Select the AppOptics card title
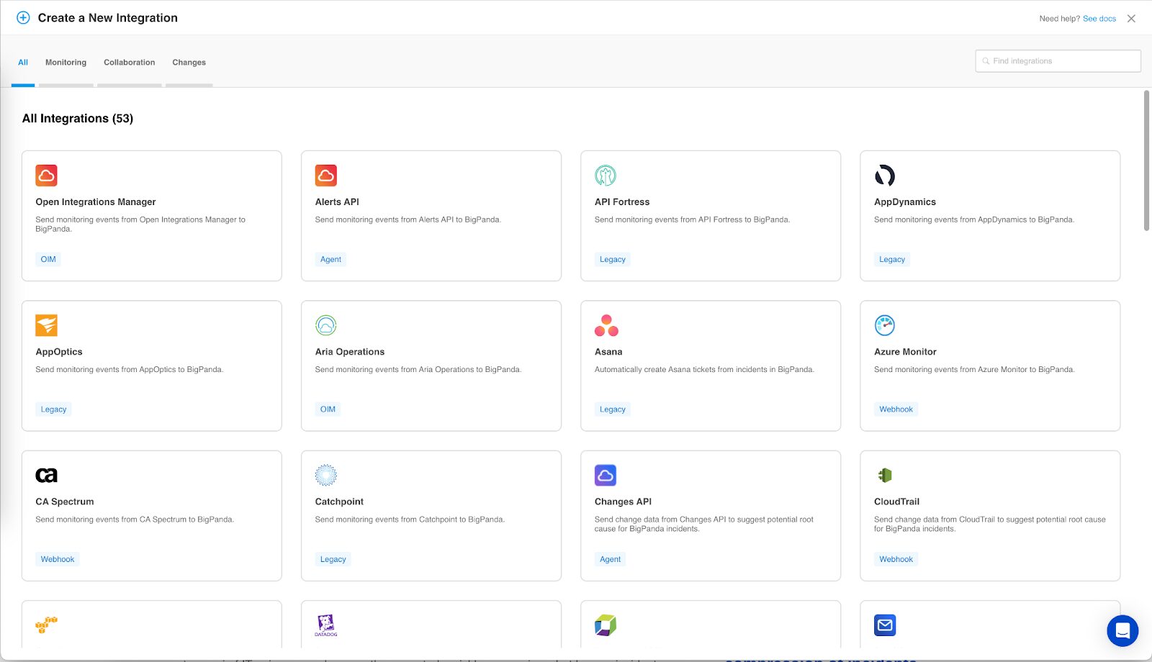The height and width of the screenshot is (662, 1152). tap(59, 352)
